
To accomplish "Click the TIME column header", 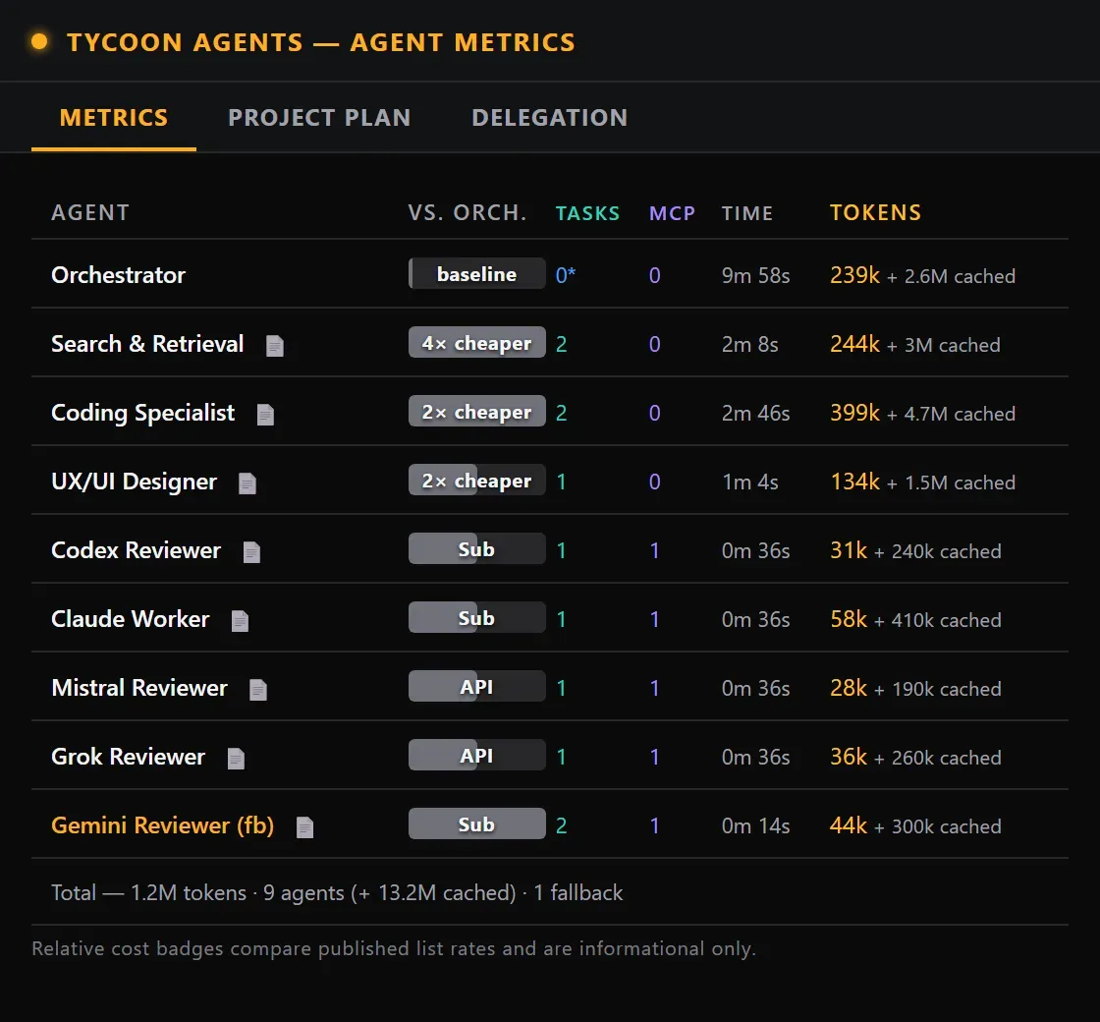I will coord(747,212).
